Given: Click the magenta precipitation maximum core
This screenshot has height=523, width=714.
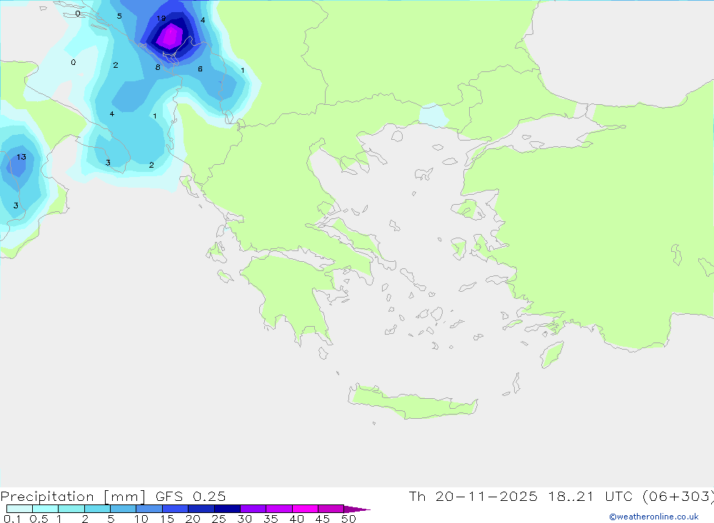Looking at the screenshot, I should (169, 36).
